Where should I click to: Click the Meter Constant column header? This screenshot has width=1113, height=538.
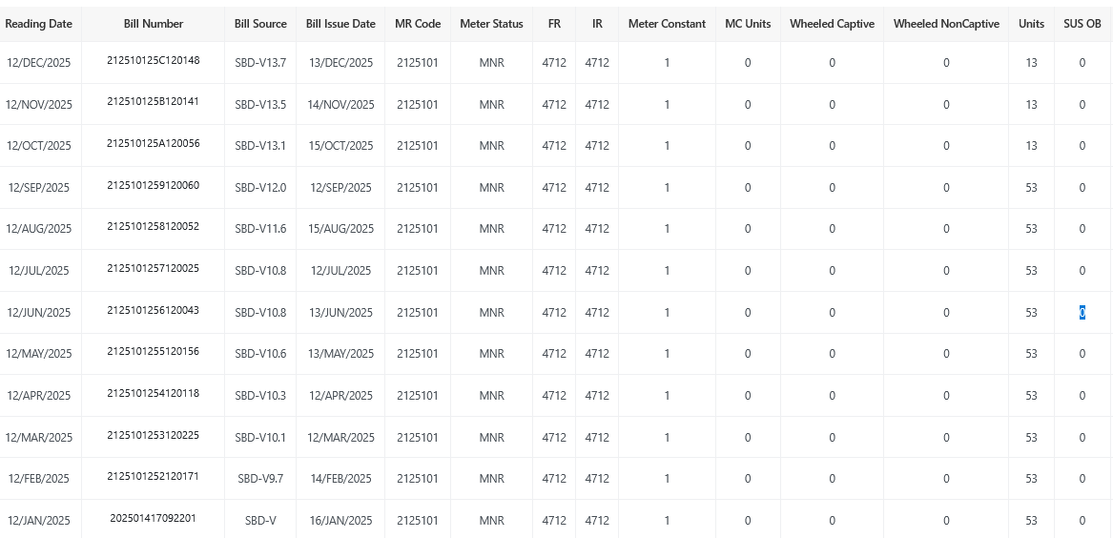(x=667, y=24)
